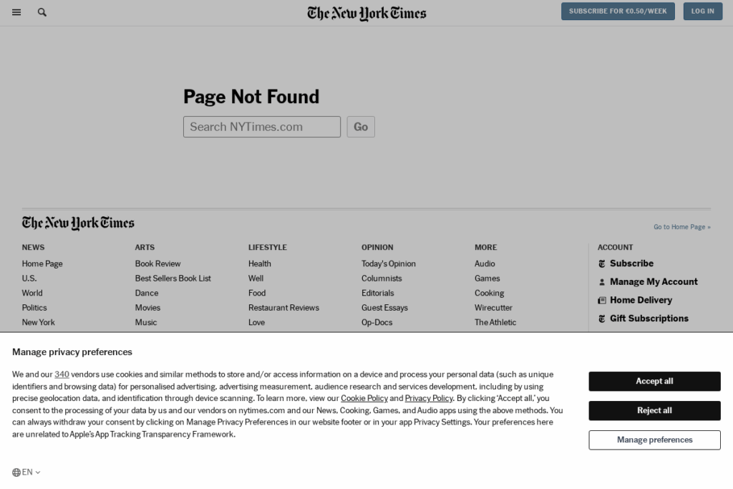Viewport: 733px width, 489px height.
Task: Open the hamburger navigation menu
Action: (16, 11)
